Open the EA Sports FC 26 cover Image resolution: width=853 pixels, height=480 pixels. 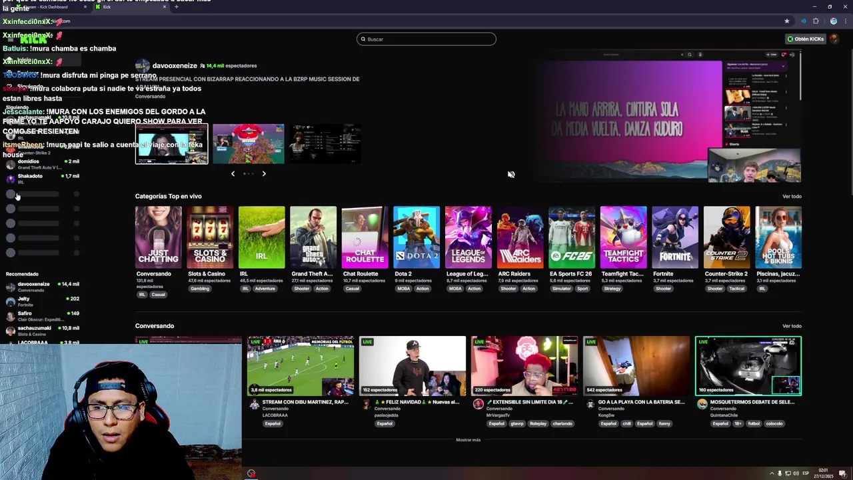pyautogui.click(x=571, y=237)
